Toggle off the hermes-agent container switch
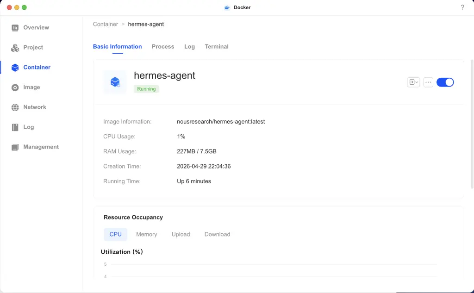474x293 pixels. (445, 82)
